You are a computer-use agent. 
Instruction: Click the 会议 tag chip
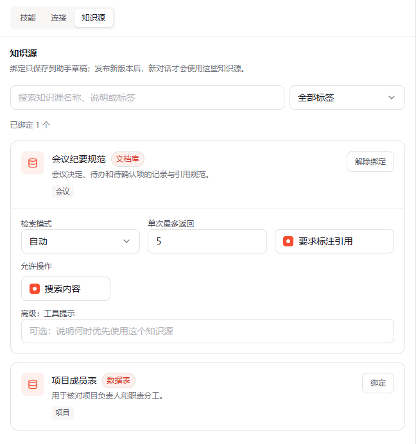(x=63, y=191)
